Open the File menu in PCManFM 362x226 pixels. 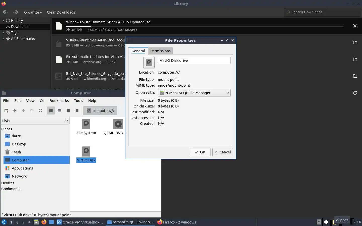6,101
